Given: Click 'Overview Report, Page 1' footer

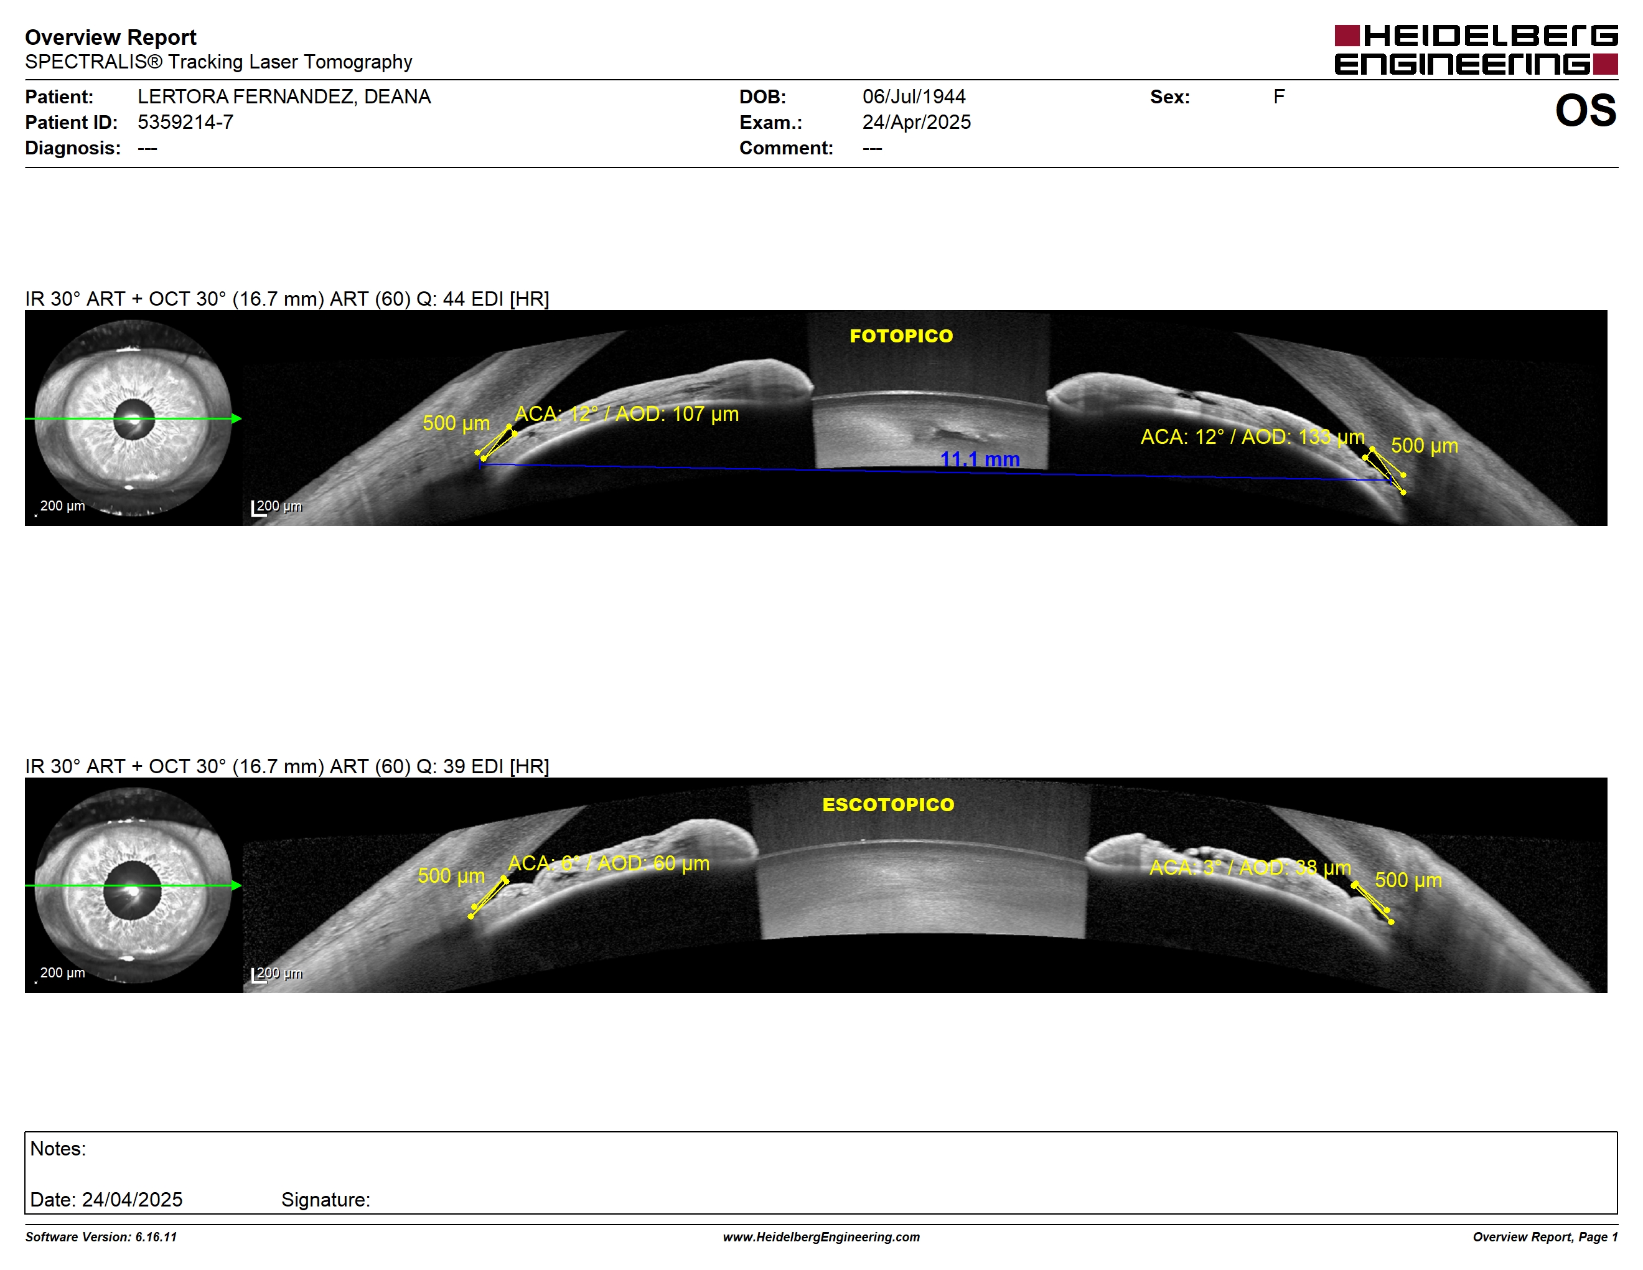Looking at the screenshot, I should click(x=1545, y=1237).
